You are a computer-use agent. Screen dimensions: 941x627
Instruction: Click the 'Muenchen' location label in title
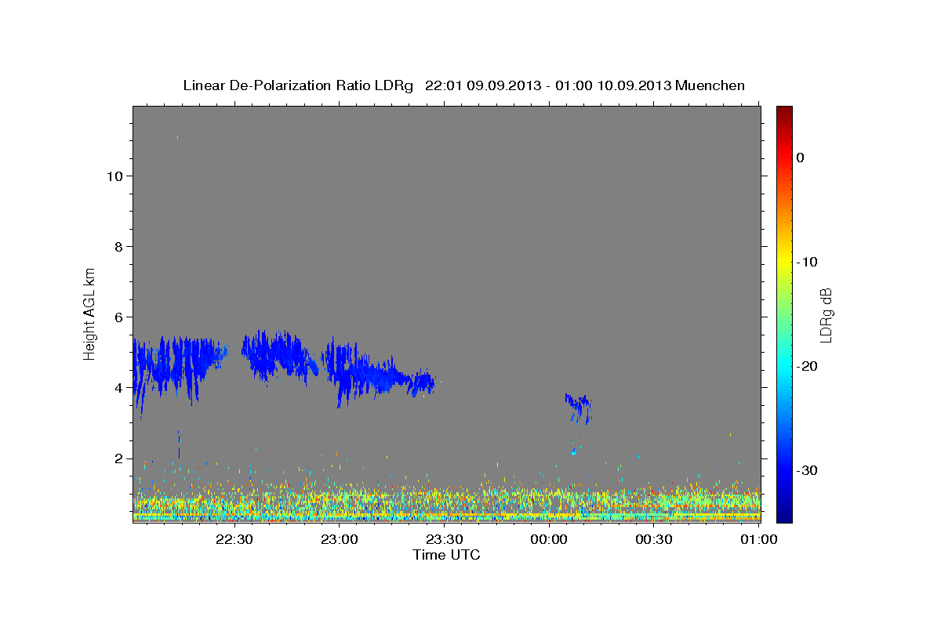710,85
